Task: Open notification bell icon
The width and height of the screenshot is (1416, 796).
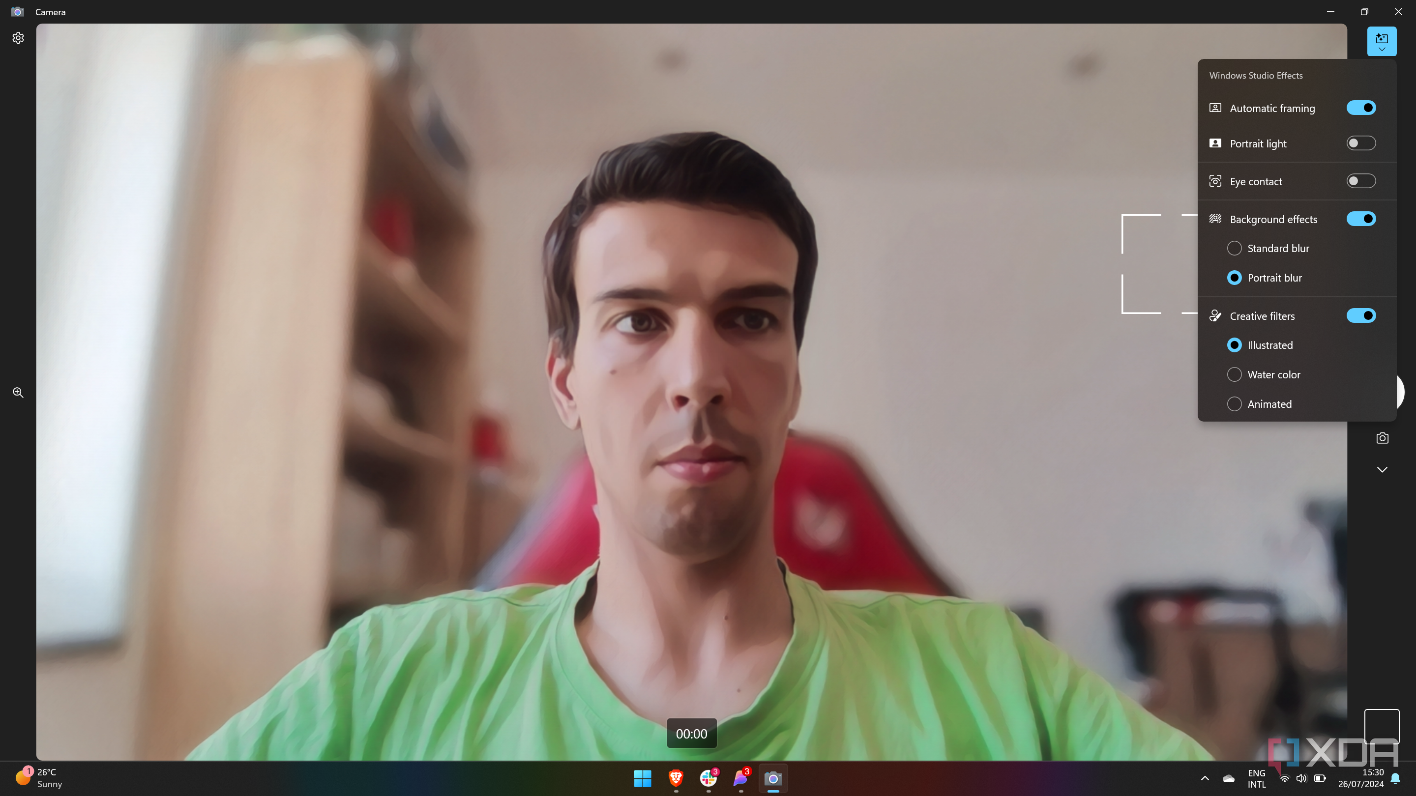Action: coord(1395,778)
